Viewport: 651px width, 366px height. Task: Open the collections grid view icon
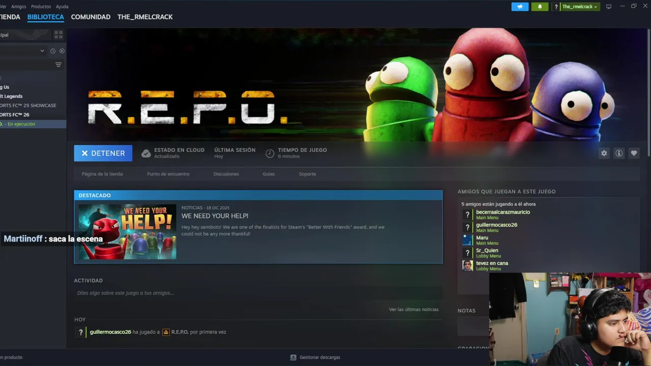click(58, 35)
